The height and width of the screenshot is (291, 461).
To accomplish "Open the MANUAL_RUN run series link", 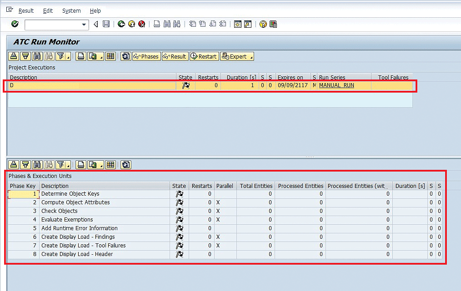I will 336,85.
